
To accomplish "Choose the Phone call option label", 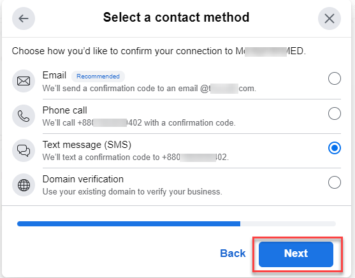I will tap(65, 110).
